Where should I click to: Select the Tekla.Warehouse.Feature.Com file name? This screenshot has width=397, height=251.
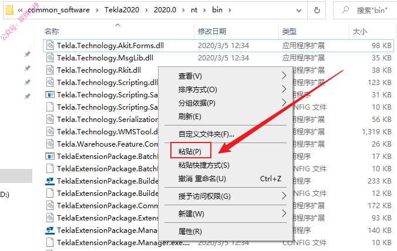(x=107, y=144)
